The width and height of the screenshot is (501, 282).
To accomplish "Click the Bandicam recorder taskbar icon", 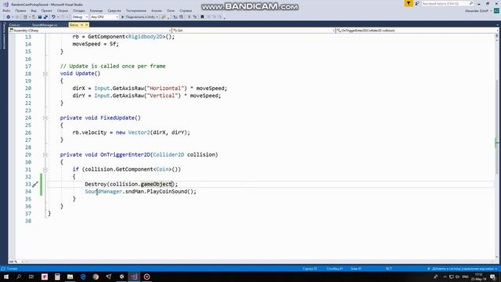I will (x=147, y=277).
